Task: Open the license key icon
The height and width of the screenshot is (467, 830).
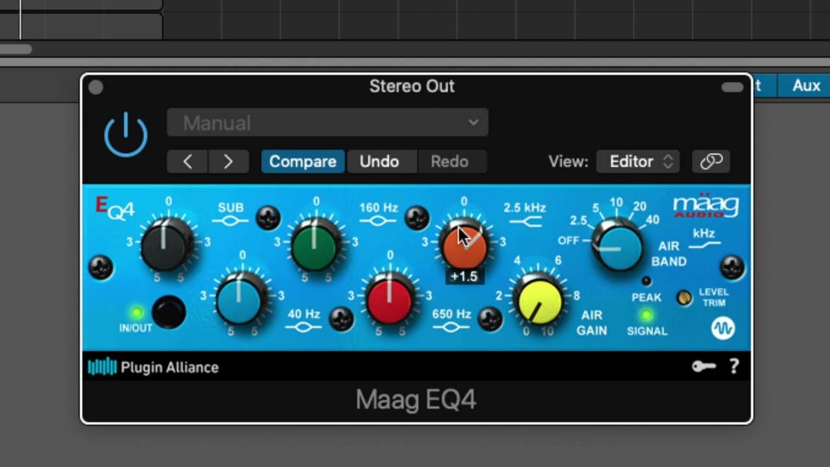Action: coord(704,367)
